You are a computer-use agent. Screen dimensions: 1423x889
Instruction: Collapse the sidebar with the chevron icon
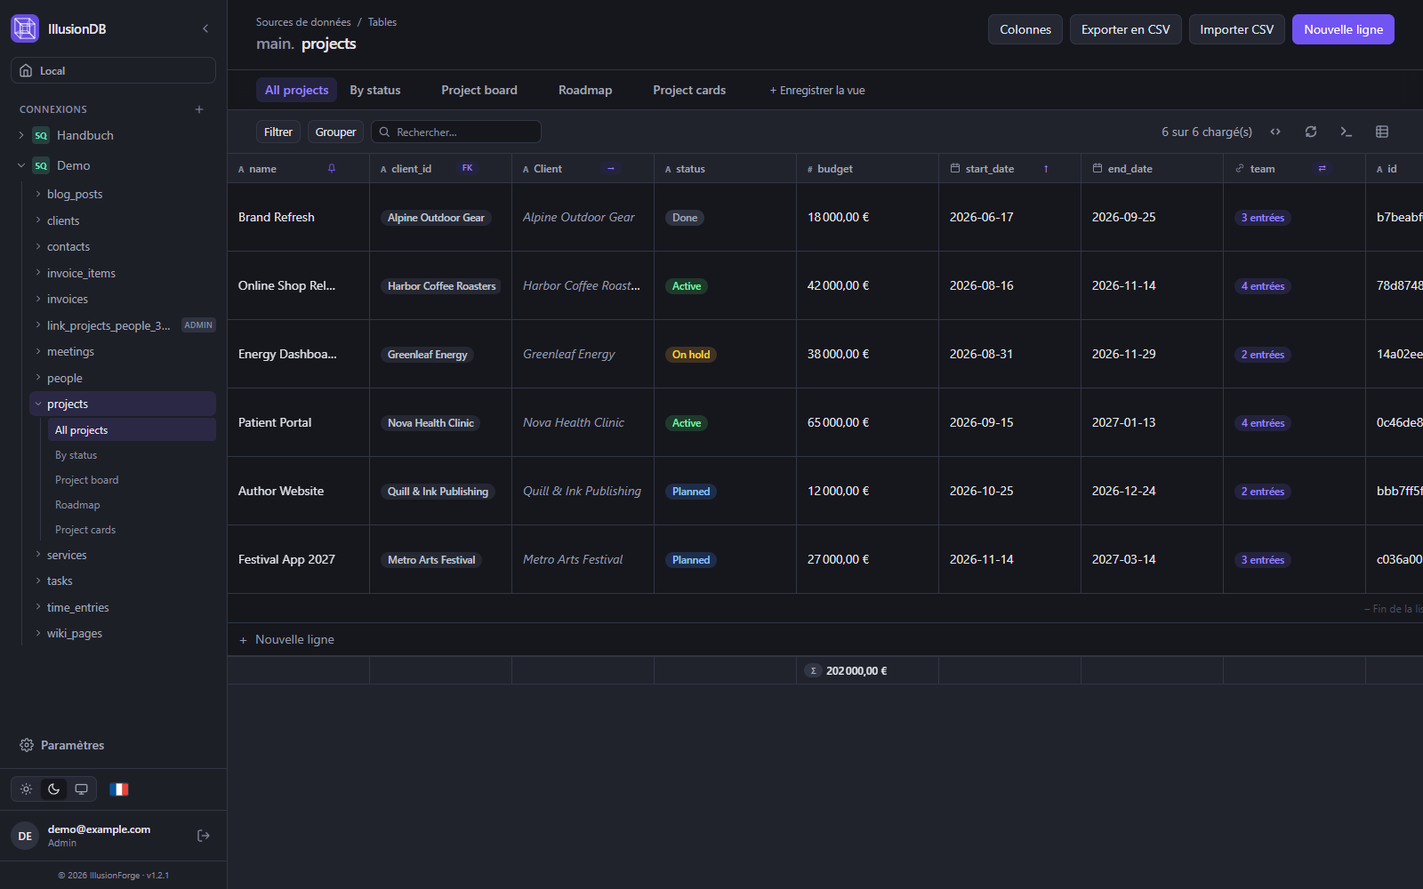pos(205,28)
